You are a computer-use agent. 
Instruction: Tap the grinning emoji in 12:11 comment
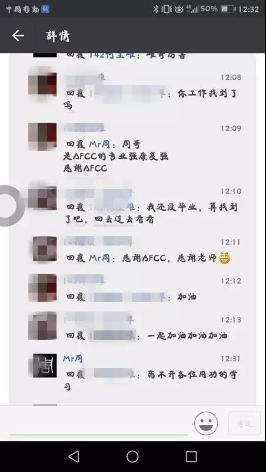[x=224, y=258]
